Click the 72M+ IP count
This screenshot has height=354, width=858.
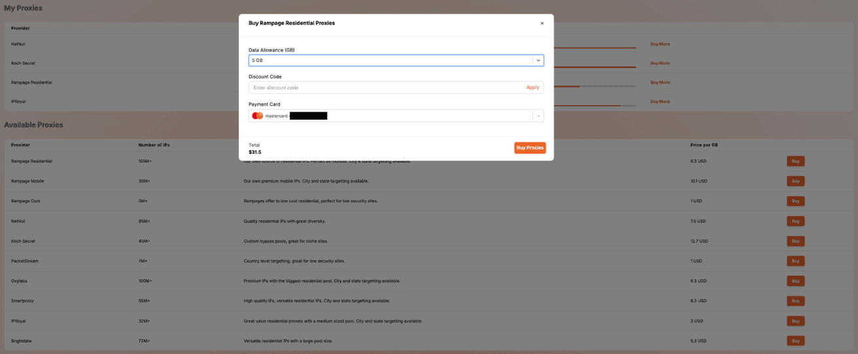(145, 341)
